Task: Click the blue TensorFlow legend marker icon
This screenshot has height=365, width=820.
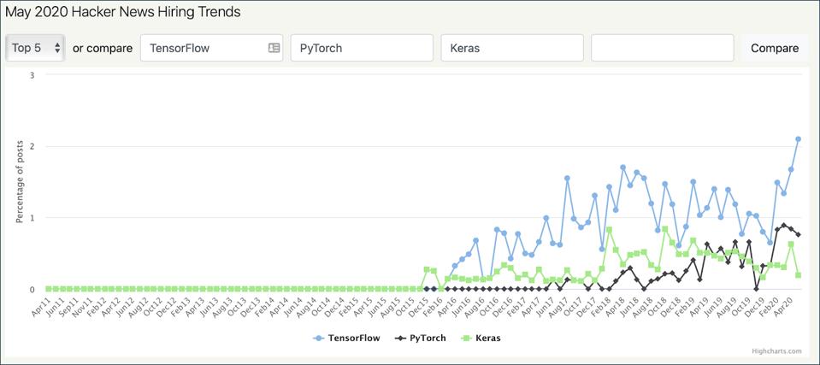Action: 320,339
